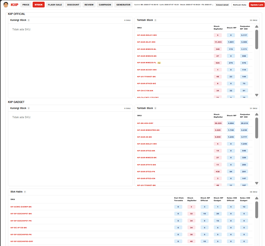Click down arrow in KIIP Official Tambah Stock list
Screen dimensions: 265x246
point(256,95)
